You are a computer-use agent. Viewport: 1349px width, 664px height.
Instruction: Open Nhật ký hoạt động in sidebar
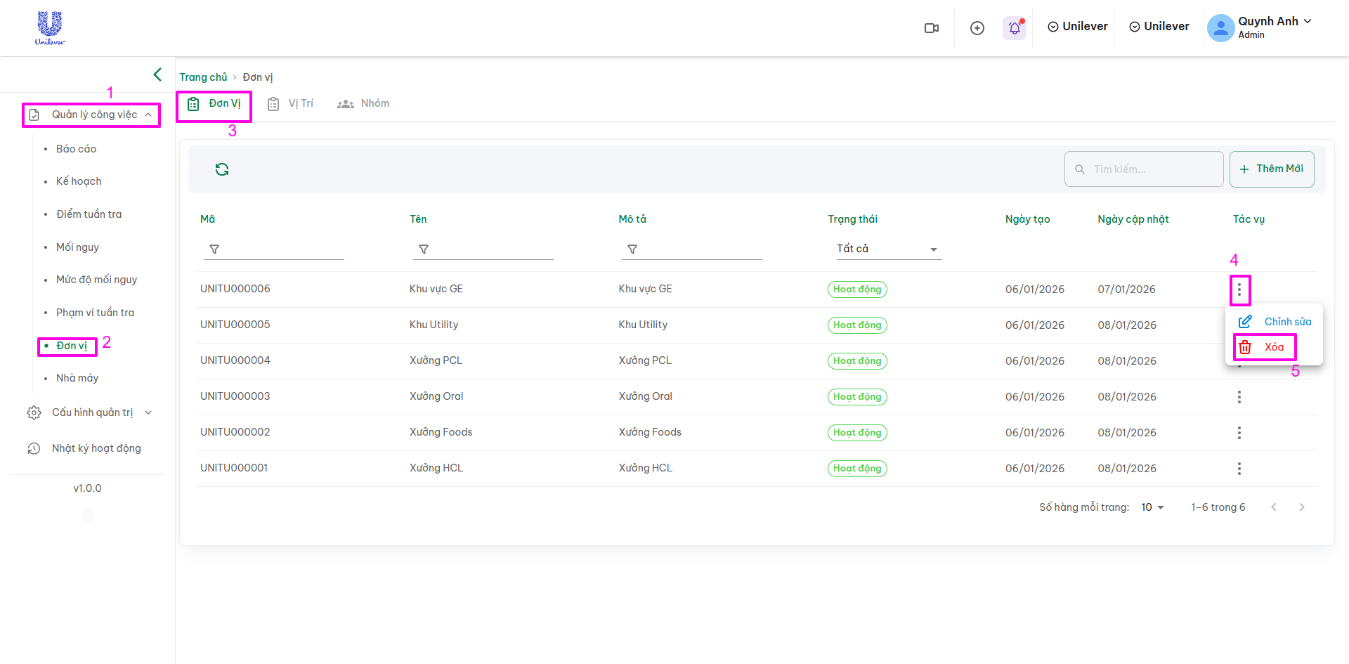click(96, 448)
